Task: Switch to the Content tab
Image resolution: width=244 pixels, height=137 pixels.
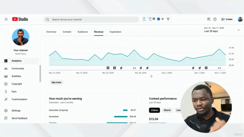Action: (67, 32)
